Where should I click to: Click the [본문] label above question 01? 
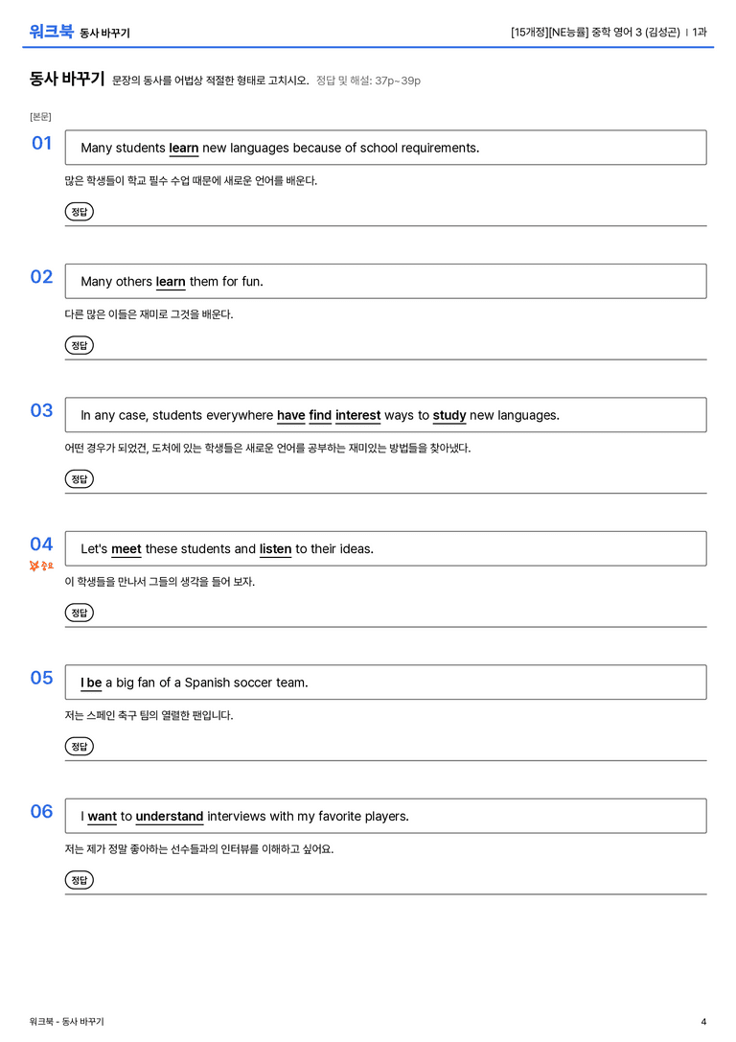pyautogui.click(x=40, y=116)
